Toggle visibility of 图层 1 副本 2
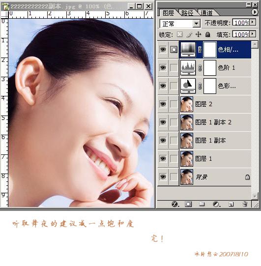261x266 pixels. [163, 122]
